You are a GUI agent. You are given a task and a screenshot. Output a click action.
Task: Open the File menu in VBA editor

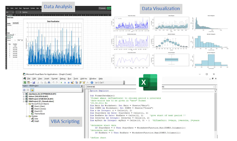tap(29, 78)
